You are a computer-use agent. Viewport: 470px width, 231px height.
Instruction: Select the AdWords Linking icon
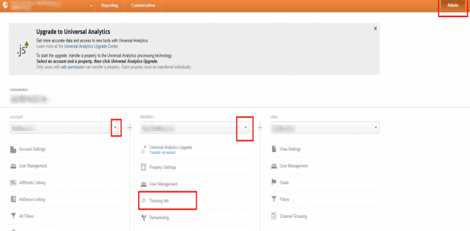click(13, 182)
